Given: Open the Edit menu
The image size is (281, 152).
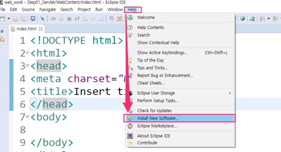Looking at the screenshot, I should click(x=13, y=9).
